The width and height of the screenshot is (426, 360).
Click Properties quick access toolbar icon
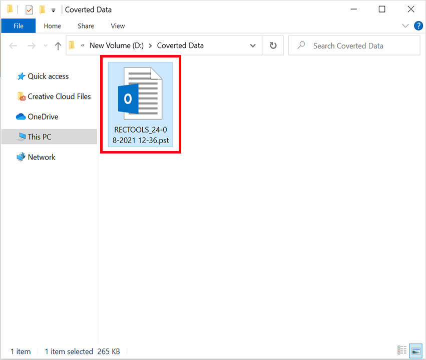pyautogui.click(x=29, y=10)
